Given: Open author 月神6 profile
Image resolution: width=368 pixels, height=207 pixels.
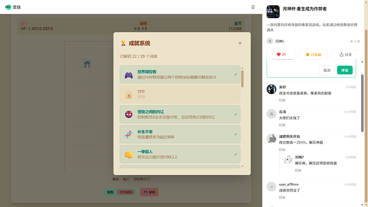Looking at the screenshot, I should coord(279,41).
